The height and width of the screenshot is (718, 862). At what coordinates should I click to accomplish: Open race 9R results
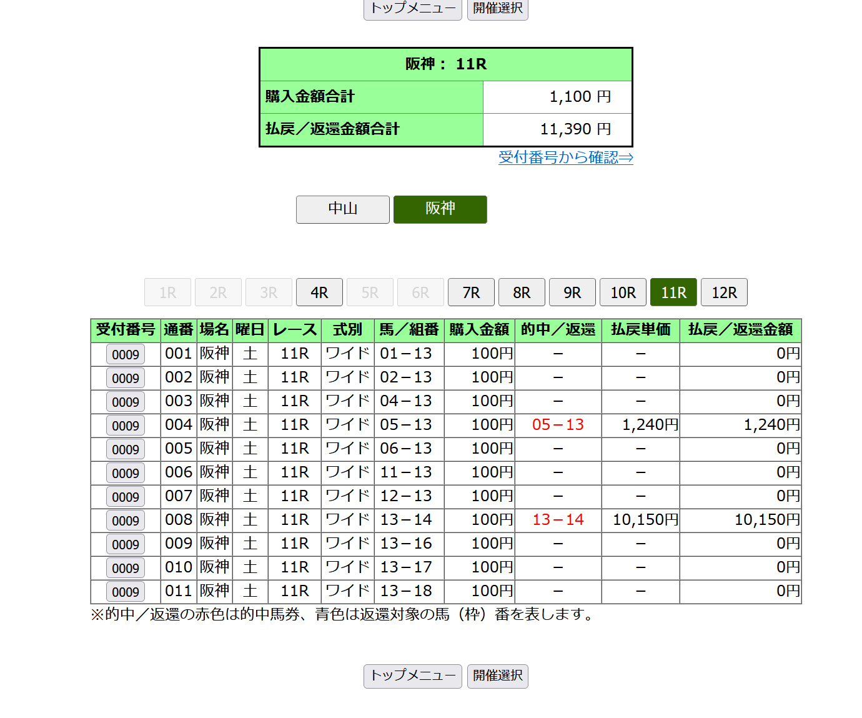[x=572, y=292]
